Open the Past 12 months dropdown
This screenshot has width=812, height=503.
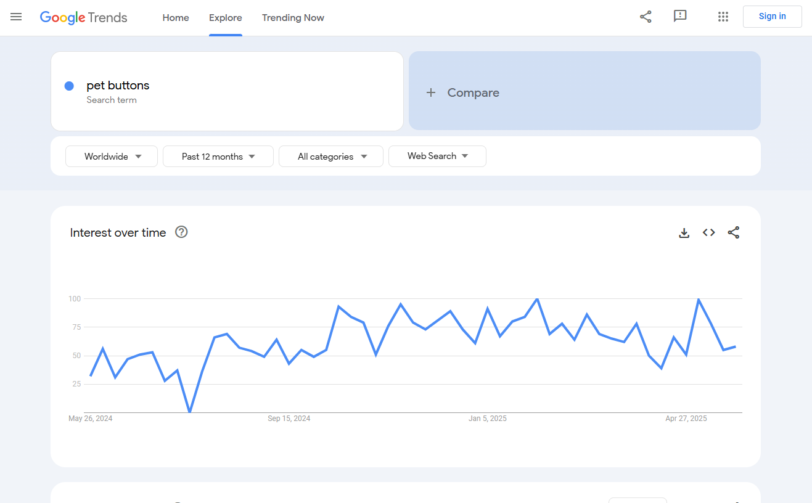(218, 157)
